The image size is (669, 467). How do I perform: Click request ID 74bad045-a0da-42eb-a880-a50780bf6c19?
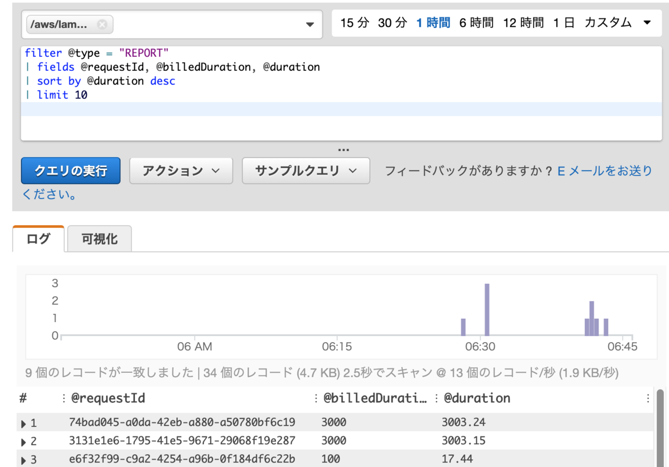182,422
